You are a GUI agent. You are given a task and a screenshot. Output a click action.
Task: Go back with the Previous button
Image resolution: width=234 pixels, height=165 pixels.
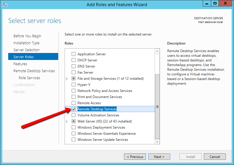[x=135, y=157]
